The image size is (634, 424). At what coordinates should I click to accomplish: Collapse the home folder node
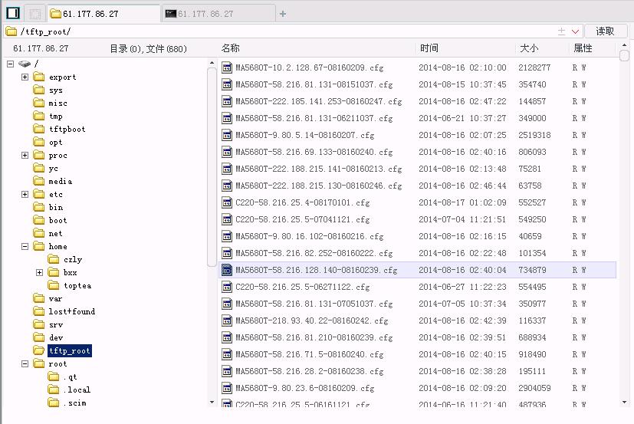(25, 246)
